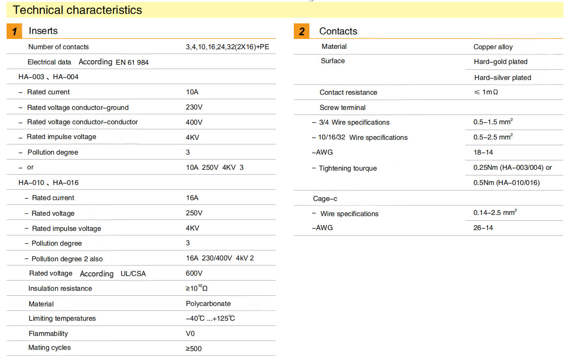Select the value "10A 250V 4KV 3"
Image resolution: width=570 pixels, height=356 pixels.
pyautogui.click(x=215, y=167)
